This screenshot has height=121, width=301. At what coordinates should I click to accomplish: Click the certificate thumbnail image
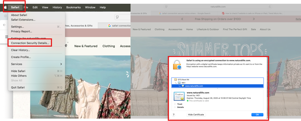click(x=178, y=96)
